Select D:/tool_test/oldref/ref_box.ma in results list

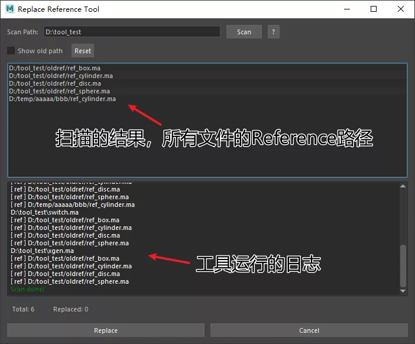pos(208,68)
